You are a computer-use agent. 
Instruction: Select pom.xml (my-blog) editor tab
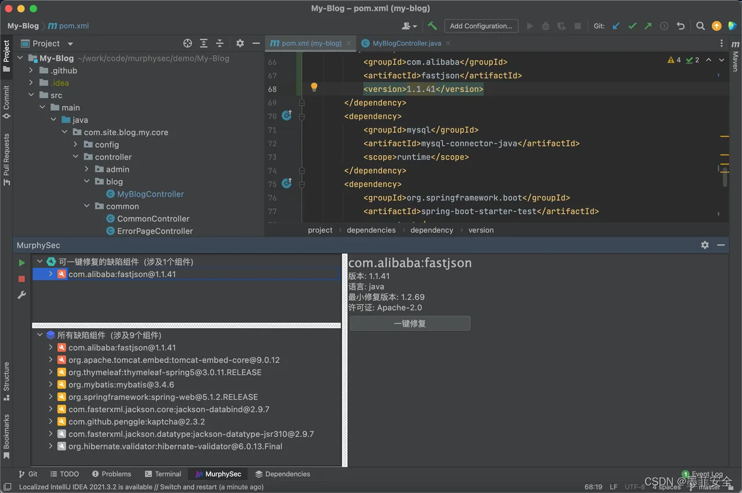(x=311, y=43)
